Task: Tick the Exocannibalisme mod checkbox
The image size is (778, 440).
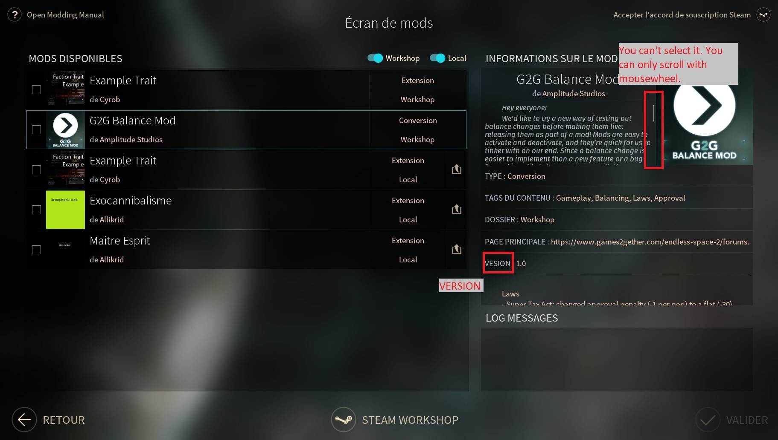Action: point(37,210)
